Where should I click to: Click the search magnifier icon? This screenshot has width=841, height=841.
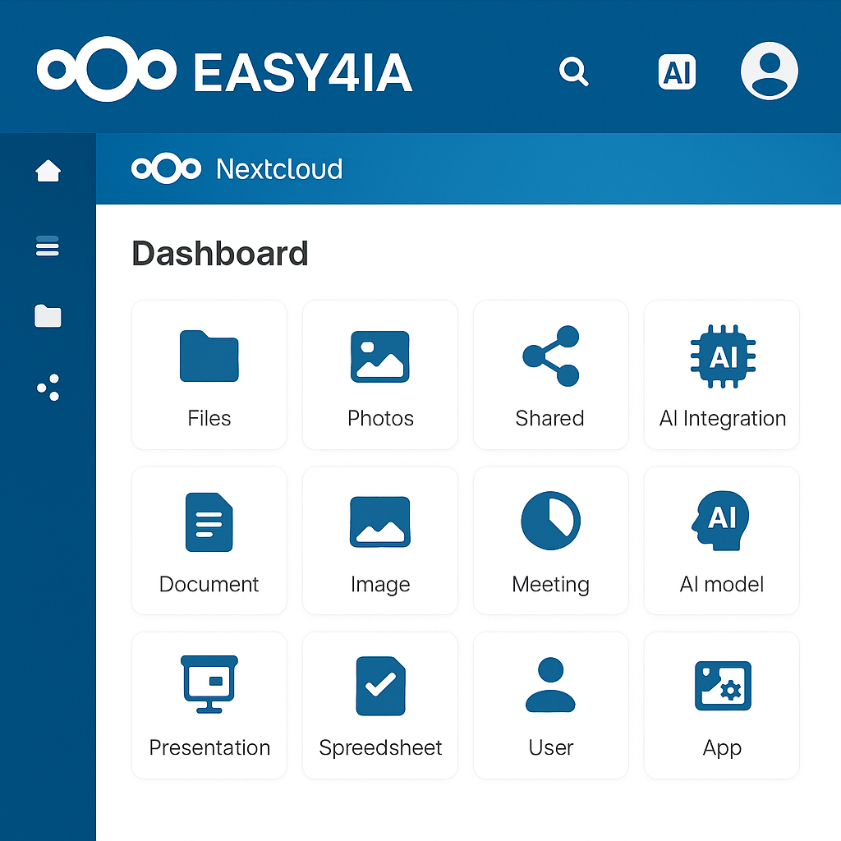pos(574,72)
